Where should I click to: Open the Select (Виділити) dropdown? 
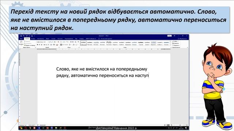(176, 45)
